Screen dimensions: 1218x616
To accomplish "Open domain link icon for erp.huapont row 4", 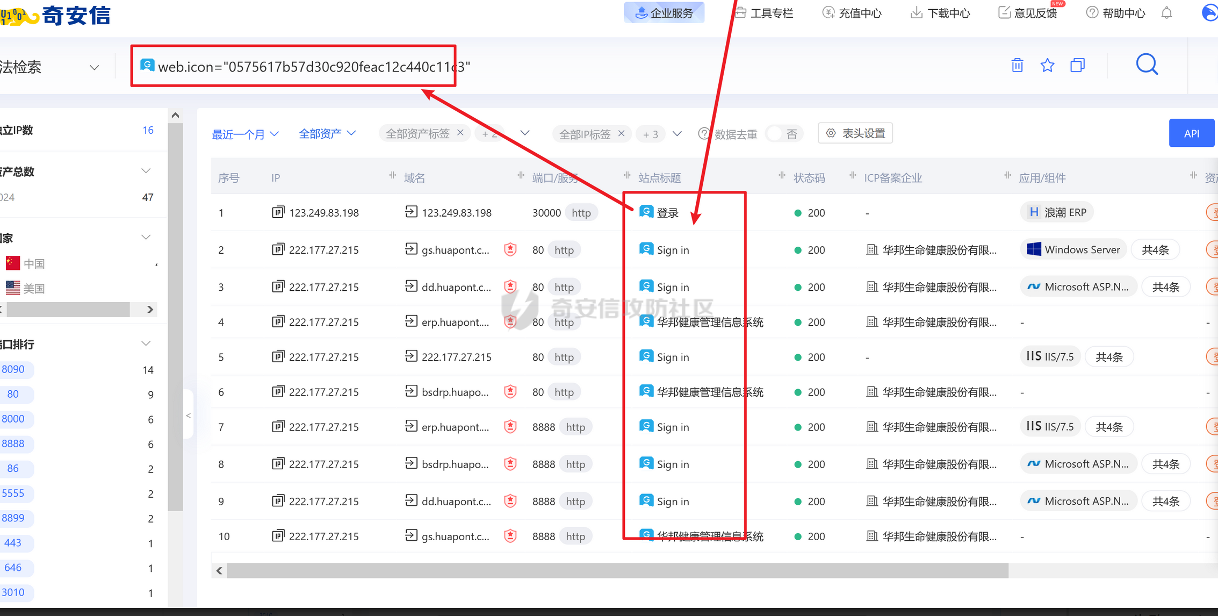I will pos(411,321).
